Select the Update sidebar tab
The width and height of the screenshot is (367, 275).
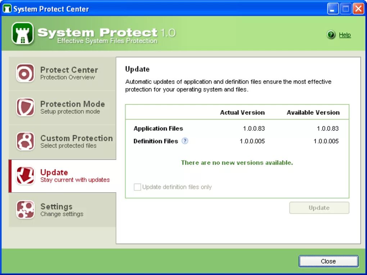coord(63,176)
